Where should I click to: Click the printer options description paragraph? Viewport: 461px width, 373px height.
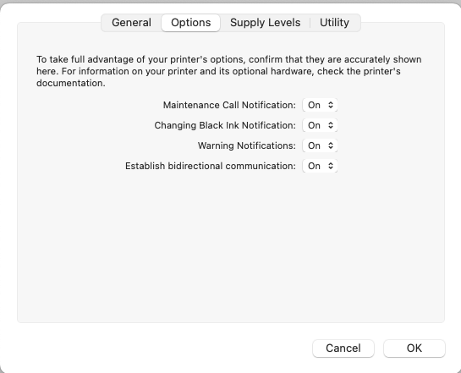[x=229, y=71]
